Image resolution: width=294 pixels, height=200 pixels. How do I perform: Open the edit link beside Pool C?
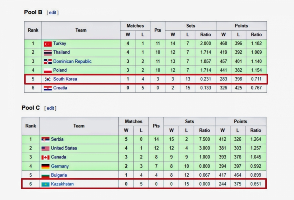tap(50, 108)
